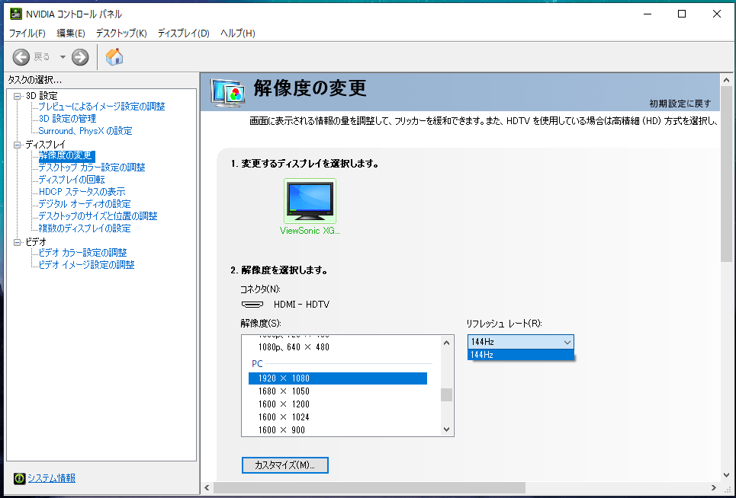The height and width of the screenshot is (498, 736).
Task: Collapse the ディスプレイ tree node
Action: click(18, 145)
